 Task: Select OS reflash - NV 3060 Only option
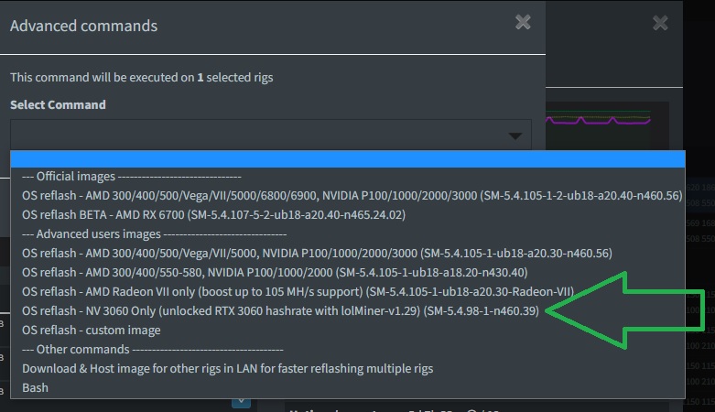[x=348, y=310]
